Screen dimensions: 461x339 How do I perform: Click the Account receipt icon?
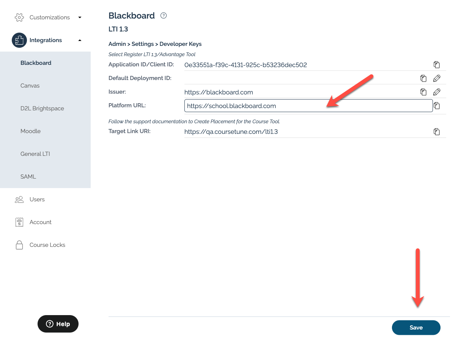[x=19, y=222]
